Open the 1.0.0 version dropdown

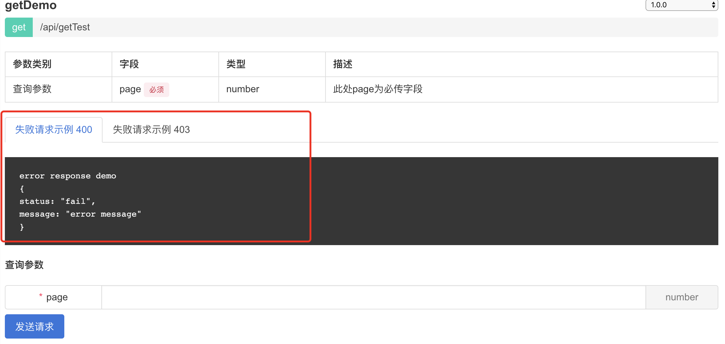681,5
